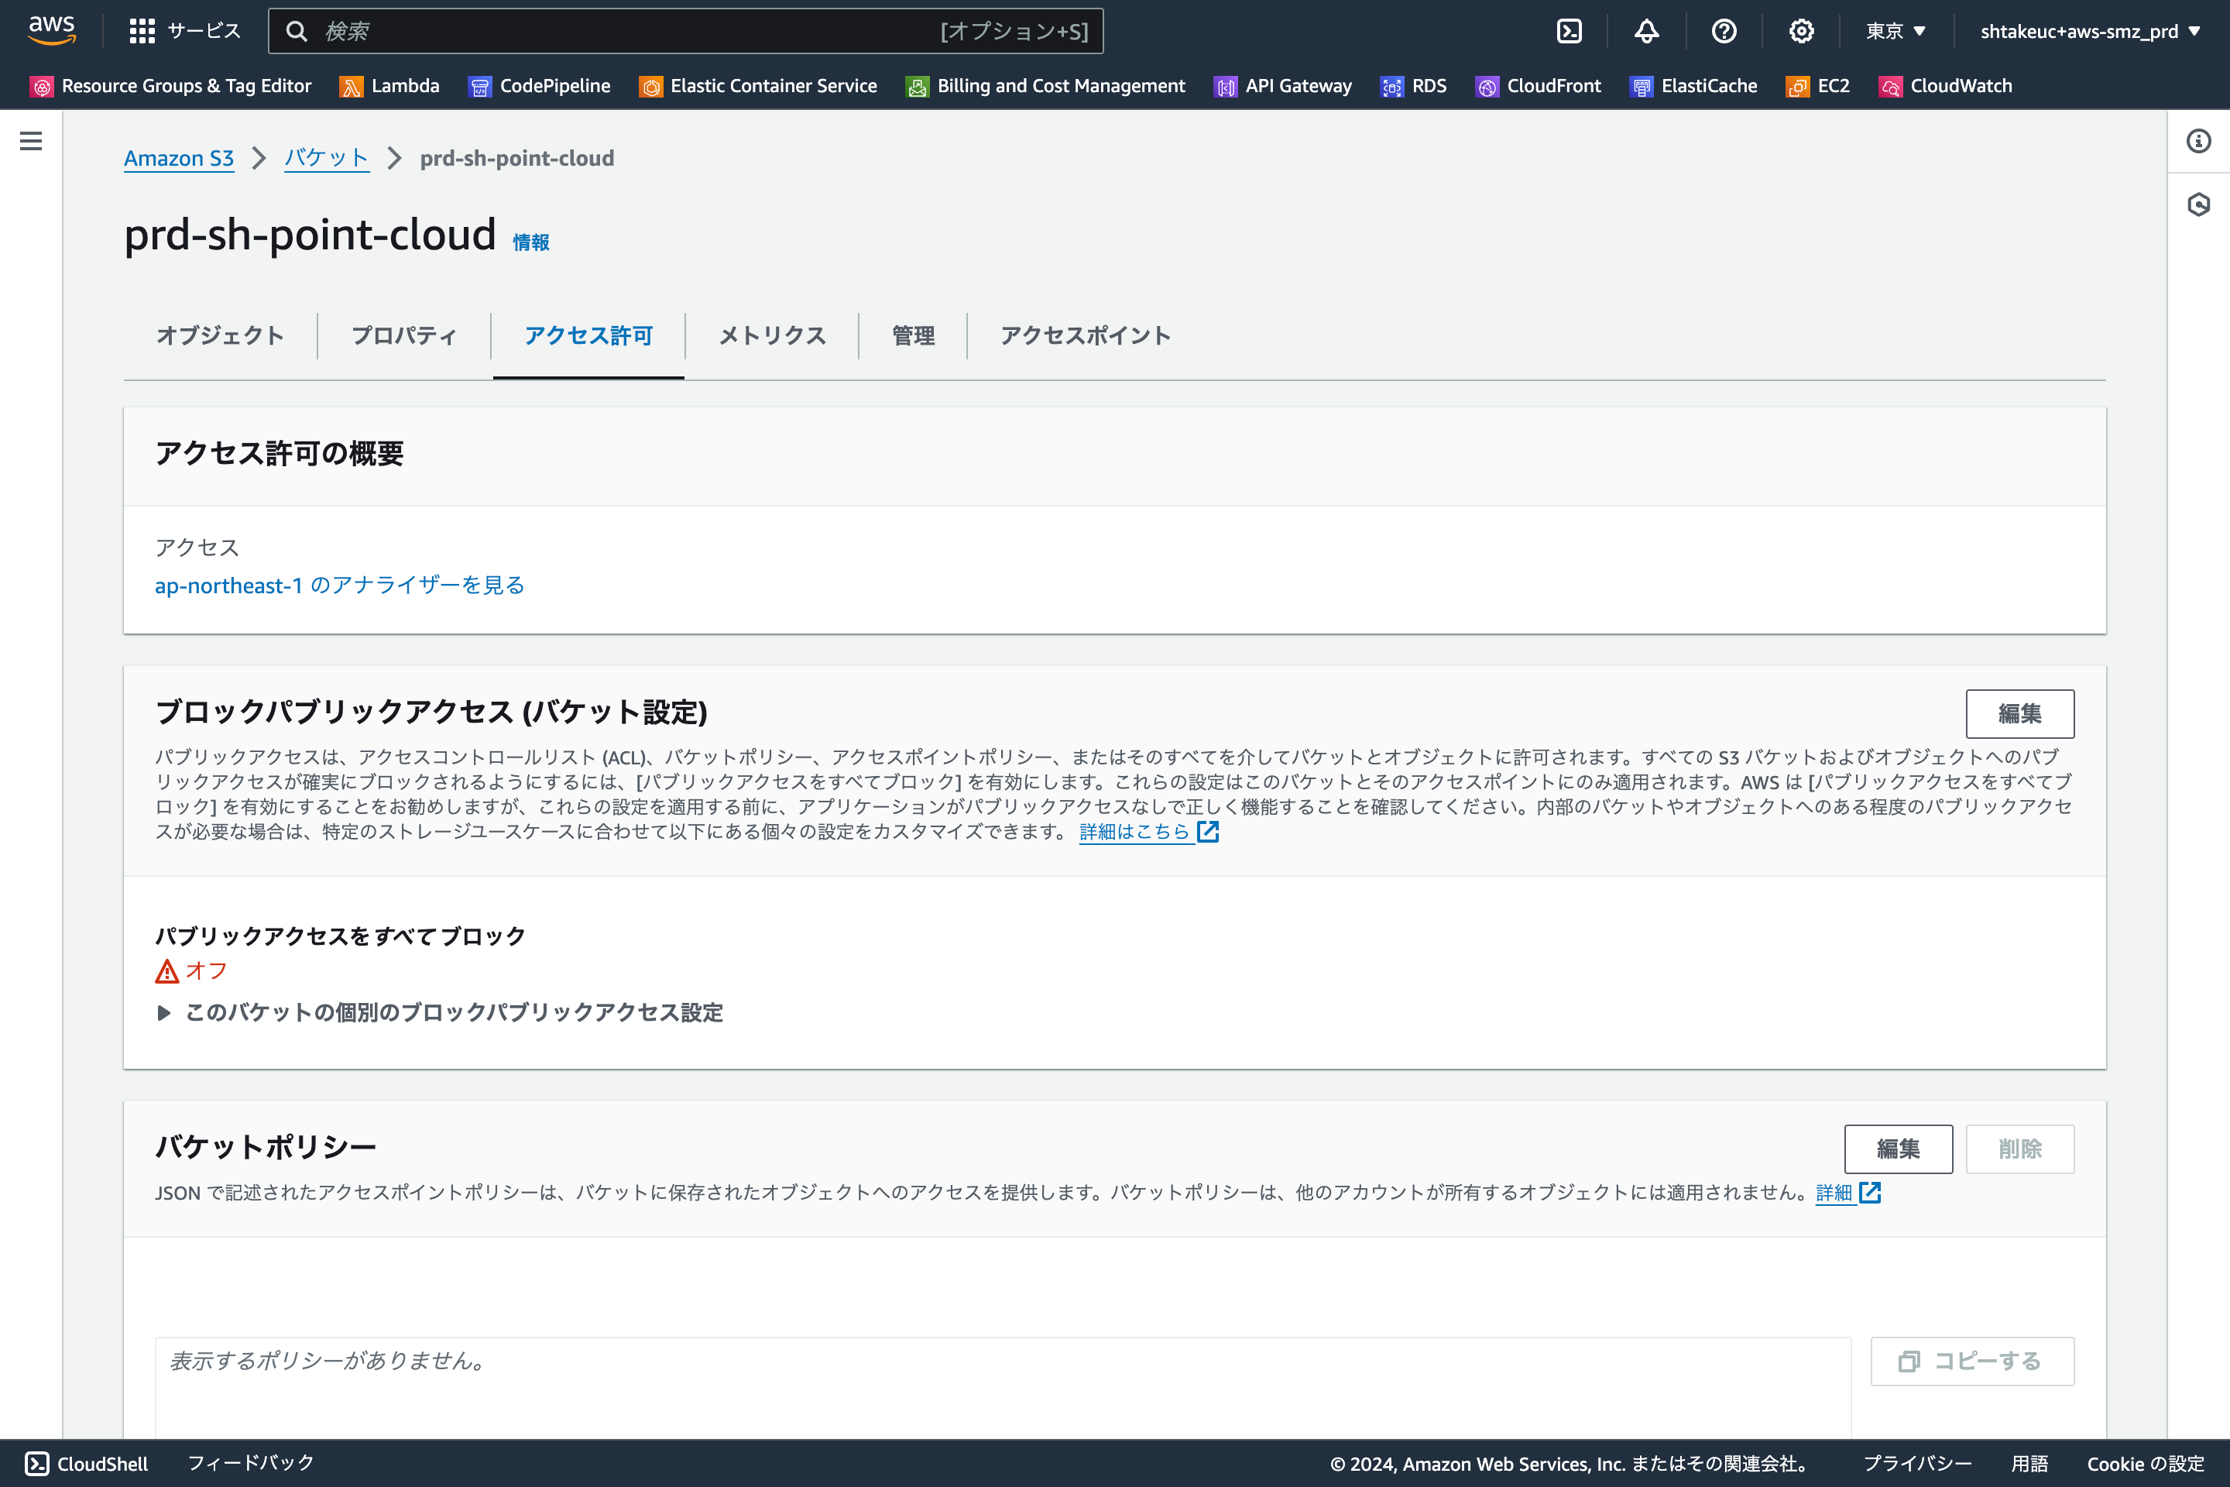The height and width of the screenshot is (1487, 2230).
Task: Click the AWS logo home icon
Action: coord(52,30)
